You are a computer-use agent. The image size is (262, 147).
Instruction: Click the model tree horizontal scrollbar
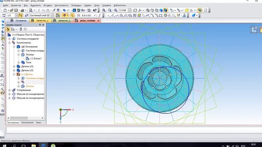tap(19, 118)
